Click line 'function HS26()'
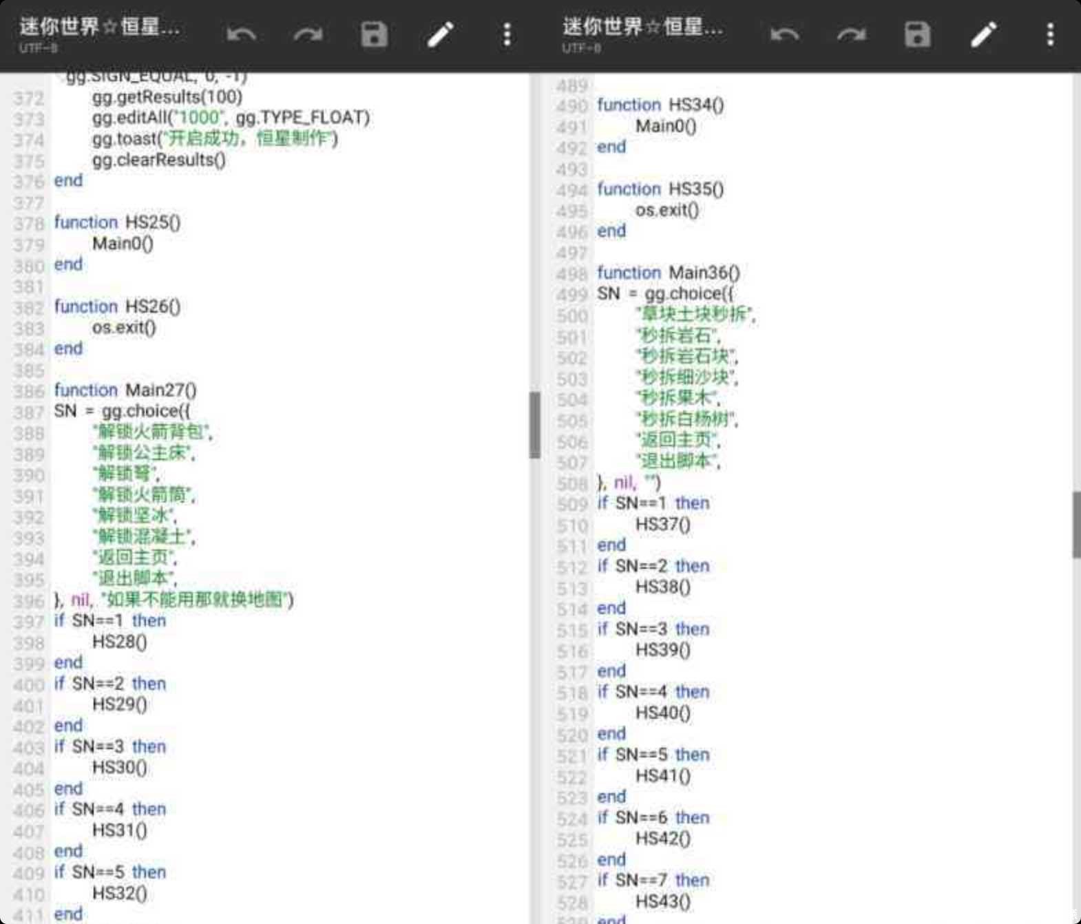1081x924 pixels. [x=117, y=306]
